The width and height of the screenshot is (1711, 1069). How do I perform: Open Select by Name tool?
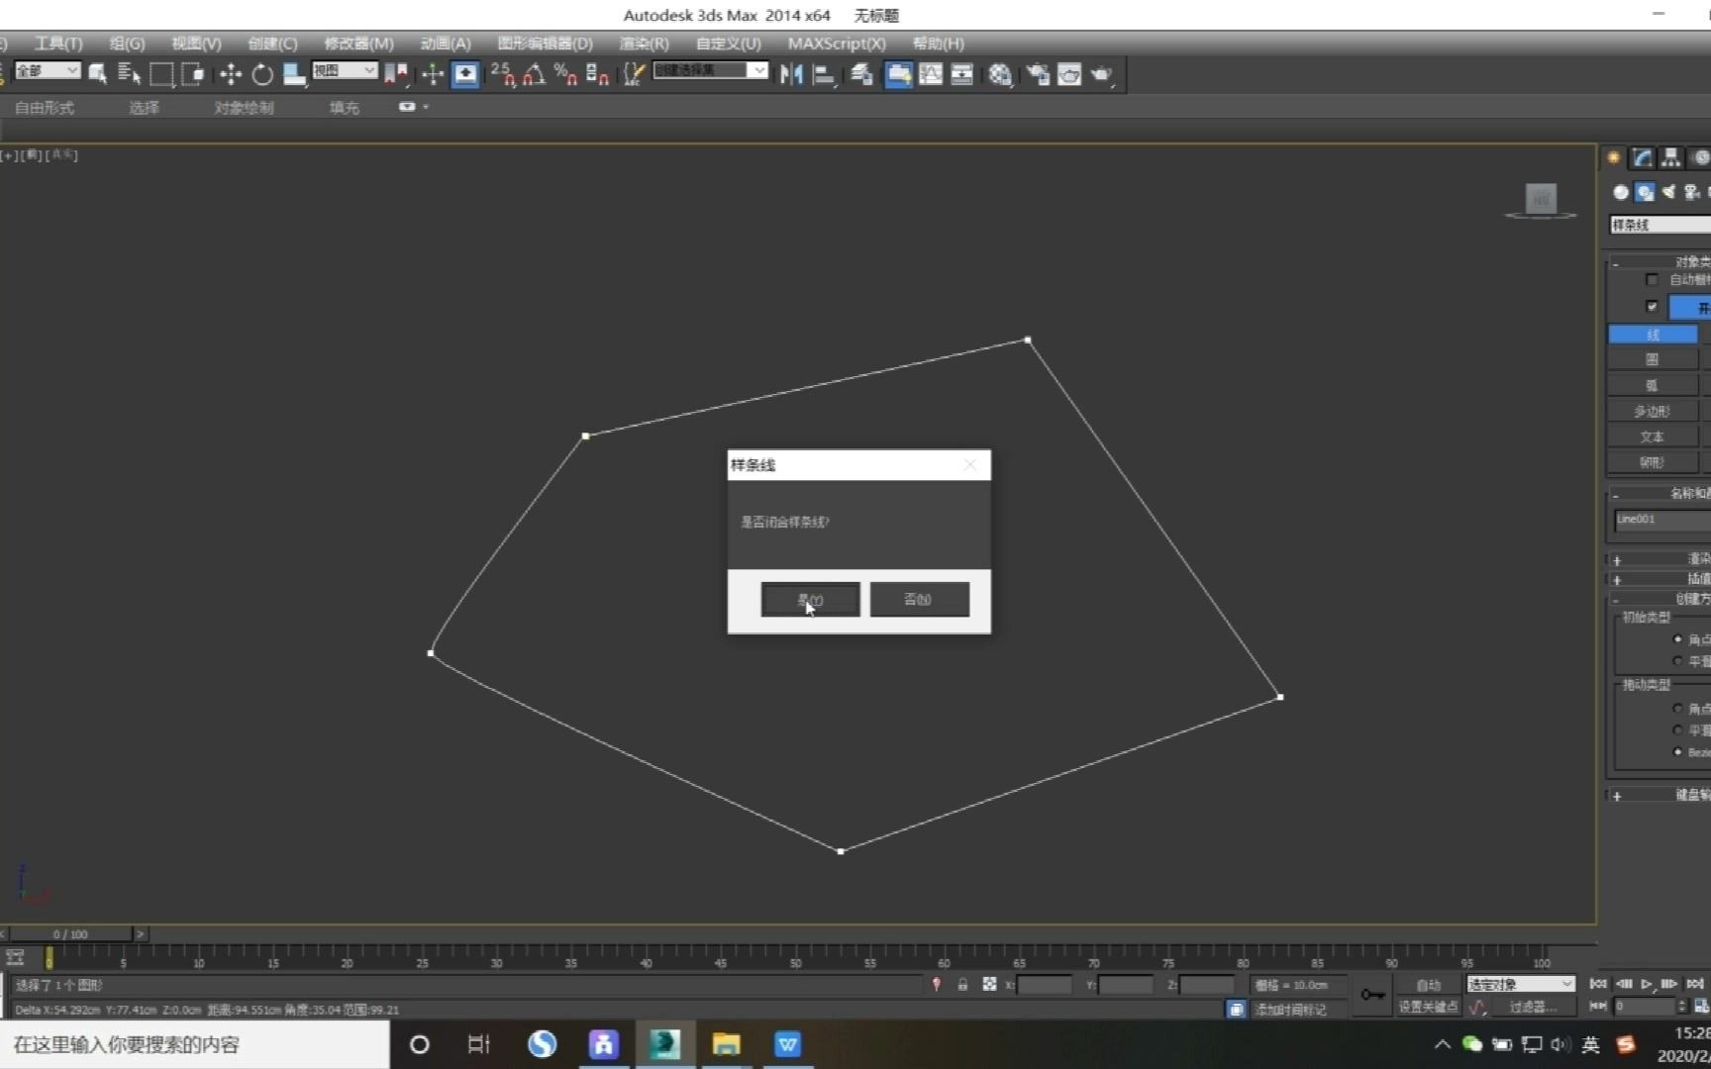click(129, 74)
